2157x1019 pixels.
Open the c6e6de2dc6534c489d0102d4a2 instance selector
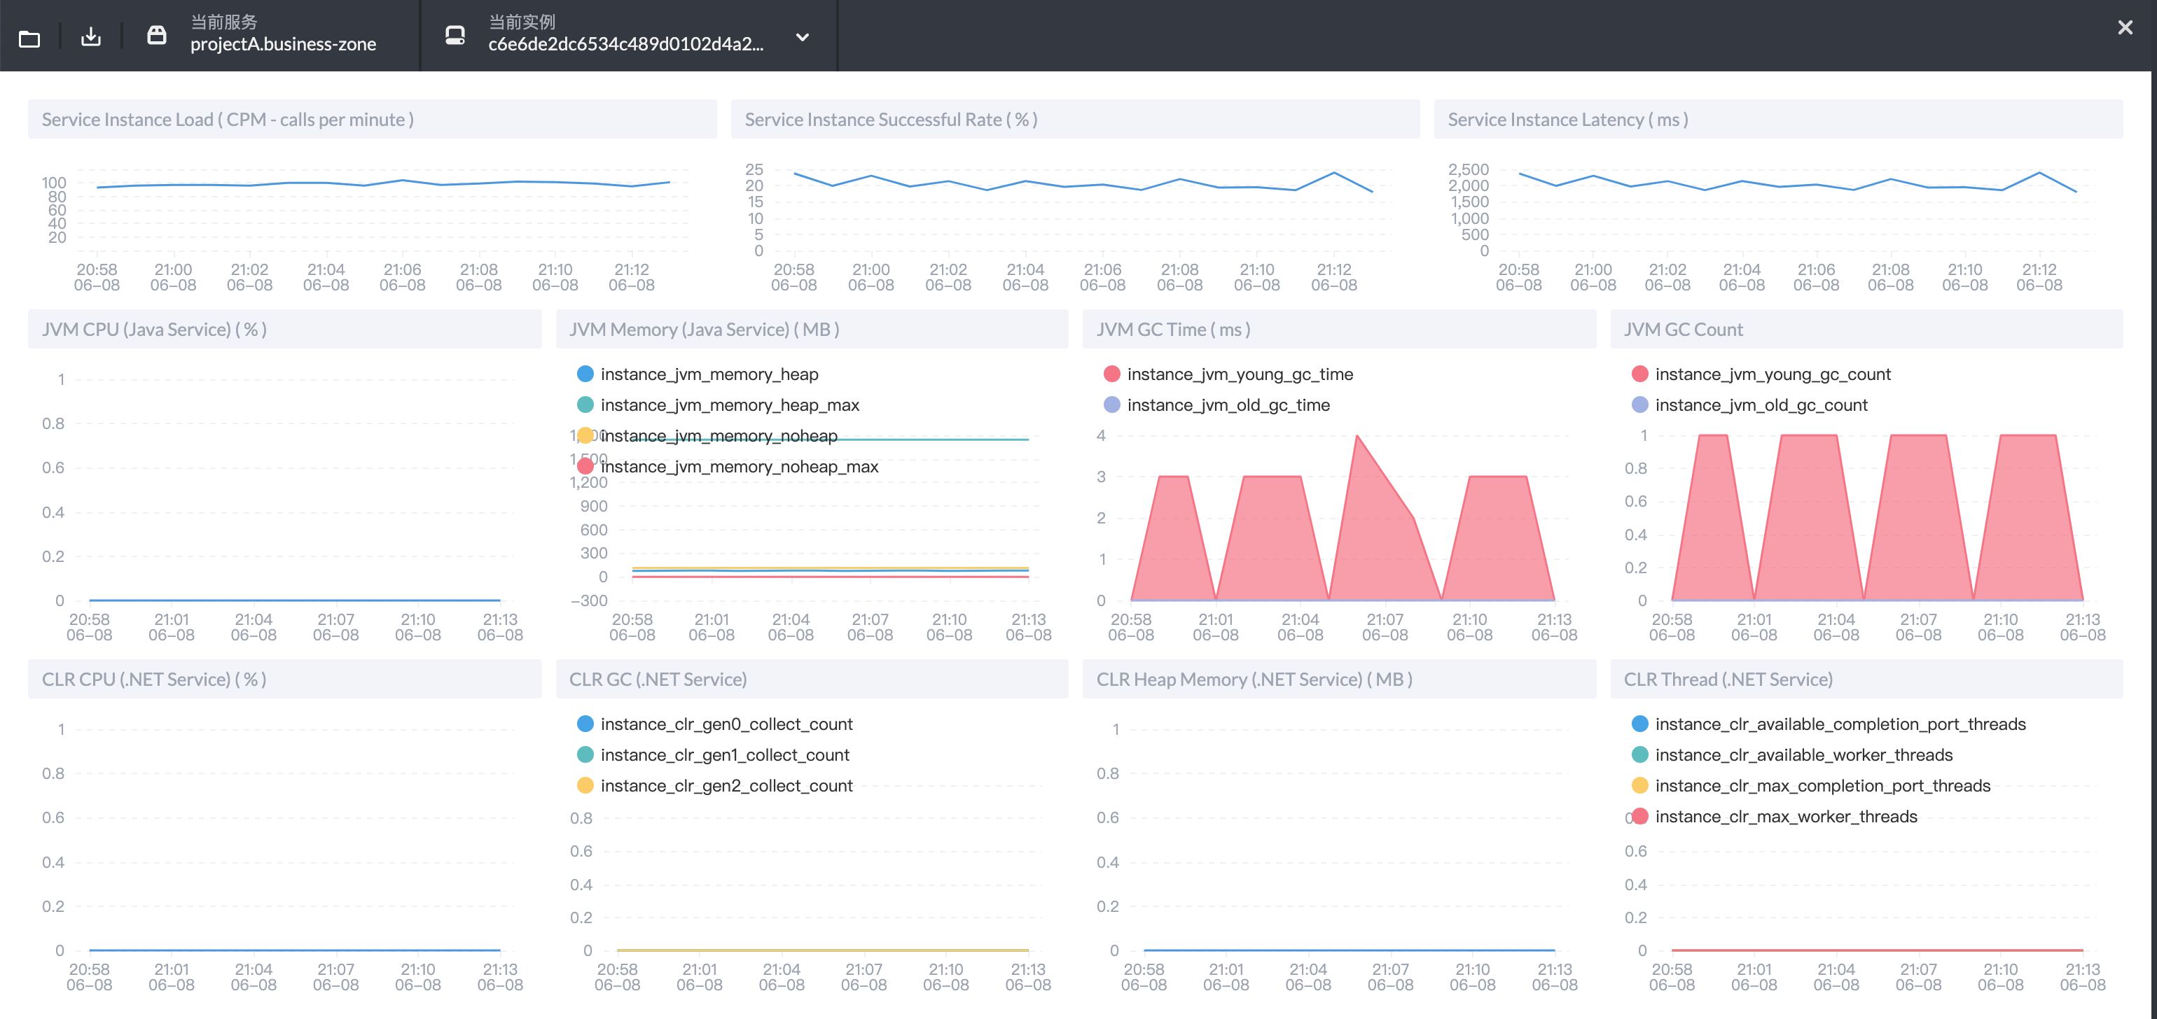pyautogui.click(x=625, y=43)
